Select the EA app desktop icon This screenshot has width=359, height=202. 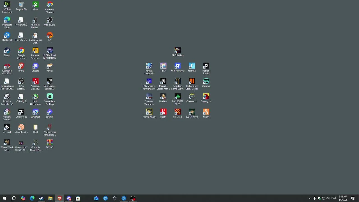50,37
